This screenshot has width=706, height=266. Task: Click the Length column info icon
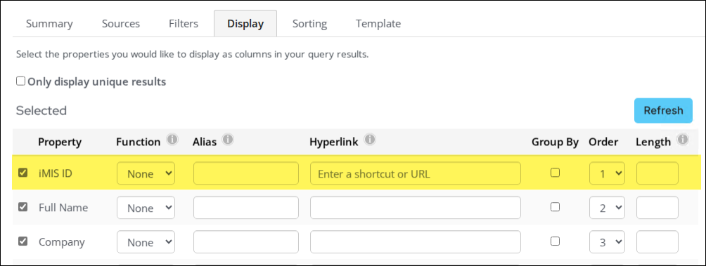point(683,140)
